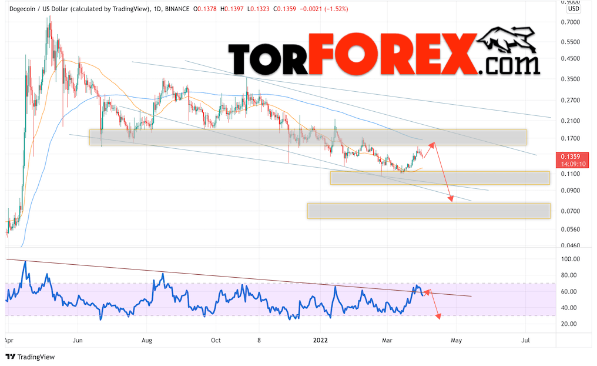Click the Jun label on time axis
The image size is (597, 366).
tap(78, 340)
